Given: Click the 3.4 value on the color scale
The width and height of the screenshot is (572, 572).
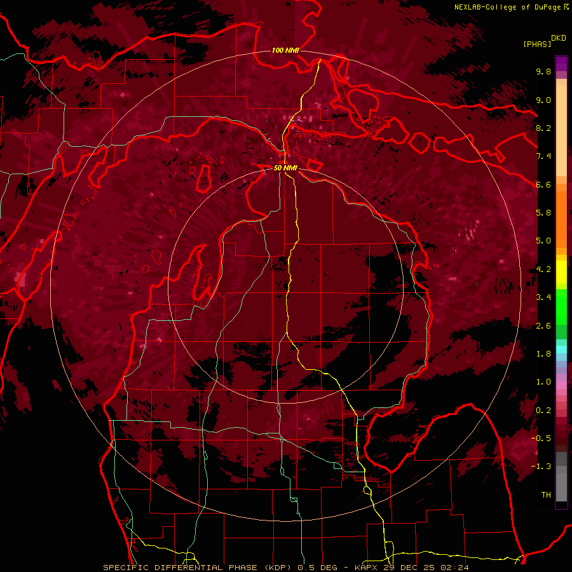Looking at the screenshot, I should coord(543,297).
